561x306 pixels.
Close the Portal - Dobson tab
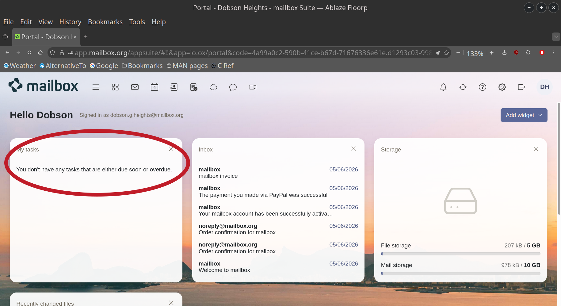click(x=75, y=37)
